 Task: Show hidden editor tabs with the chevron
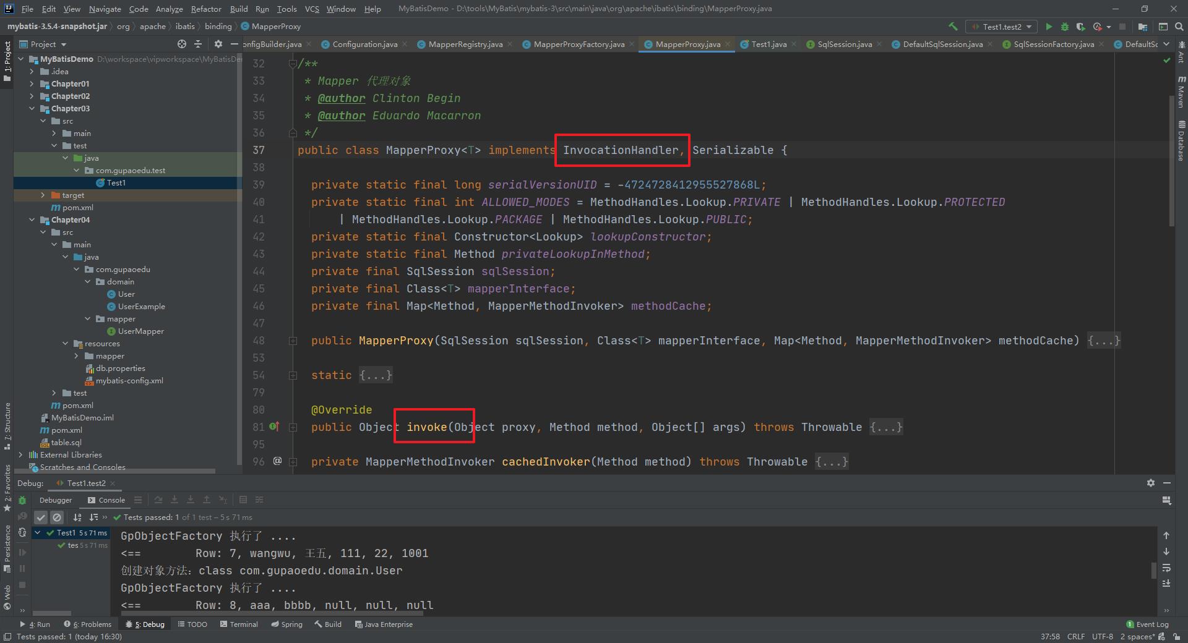(1166, 44)
